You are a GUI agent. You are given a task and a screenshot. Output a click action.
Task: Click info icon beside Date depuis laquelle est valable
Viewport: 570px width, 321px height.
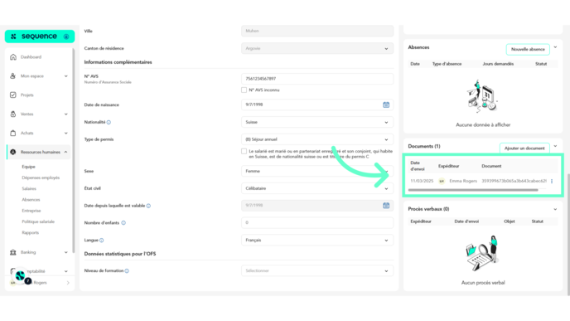click(x=148, y=206)
